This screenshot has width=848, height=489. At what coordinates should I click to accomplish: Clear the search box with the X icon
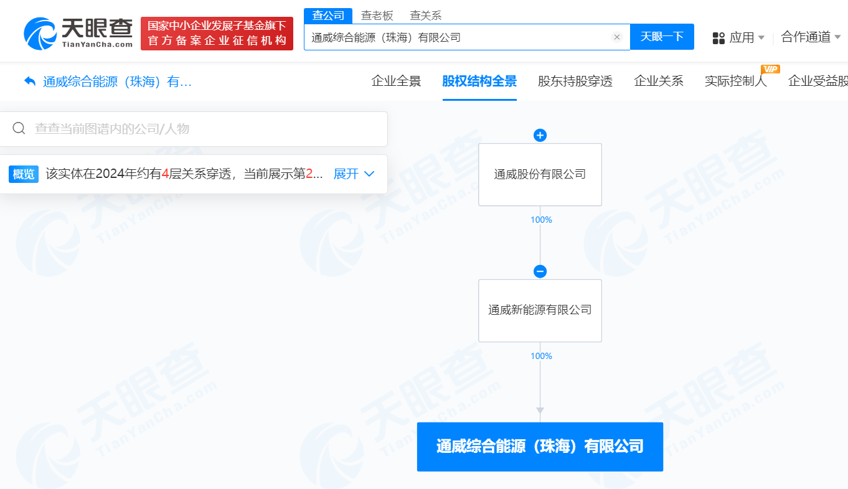tap(617, 37)
